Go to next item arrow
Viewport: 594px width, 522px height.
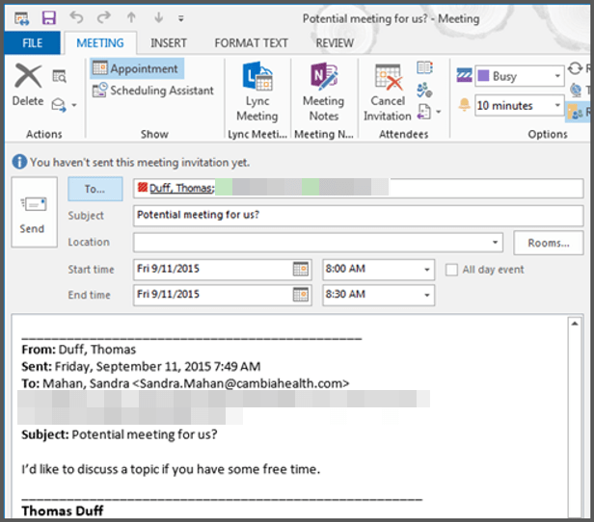[159, 17]
